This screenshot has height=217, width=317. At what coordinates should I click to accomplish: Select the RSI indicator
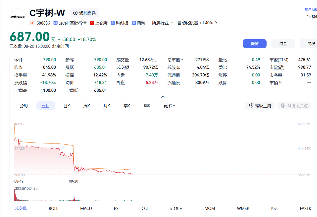click(117, 208)
